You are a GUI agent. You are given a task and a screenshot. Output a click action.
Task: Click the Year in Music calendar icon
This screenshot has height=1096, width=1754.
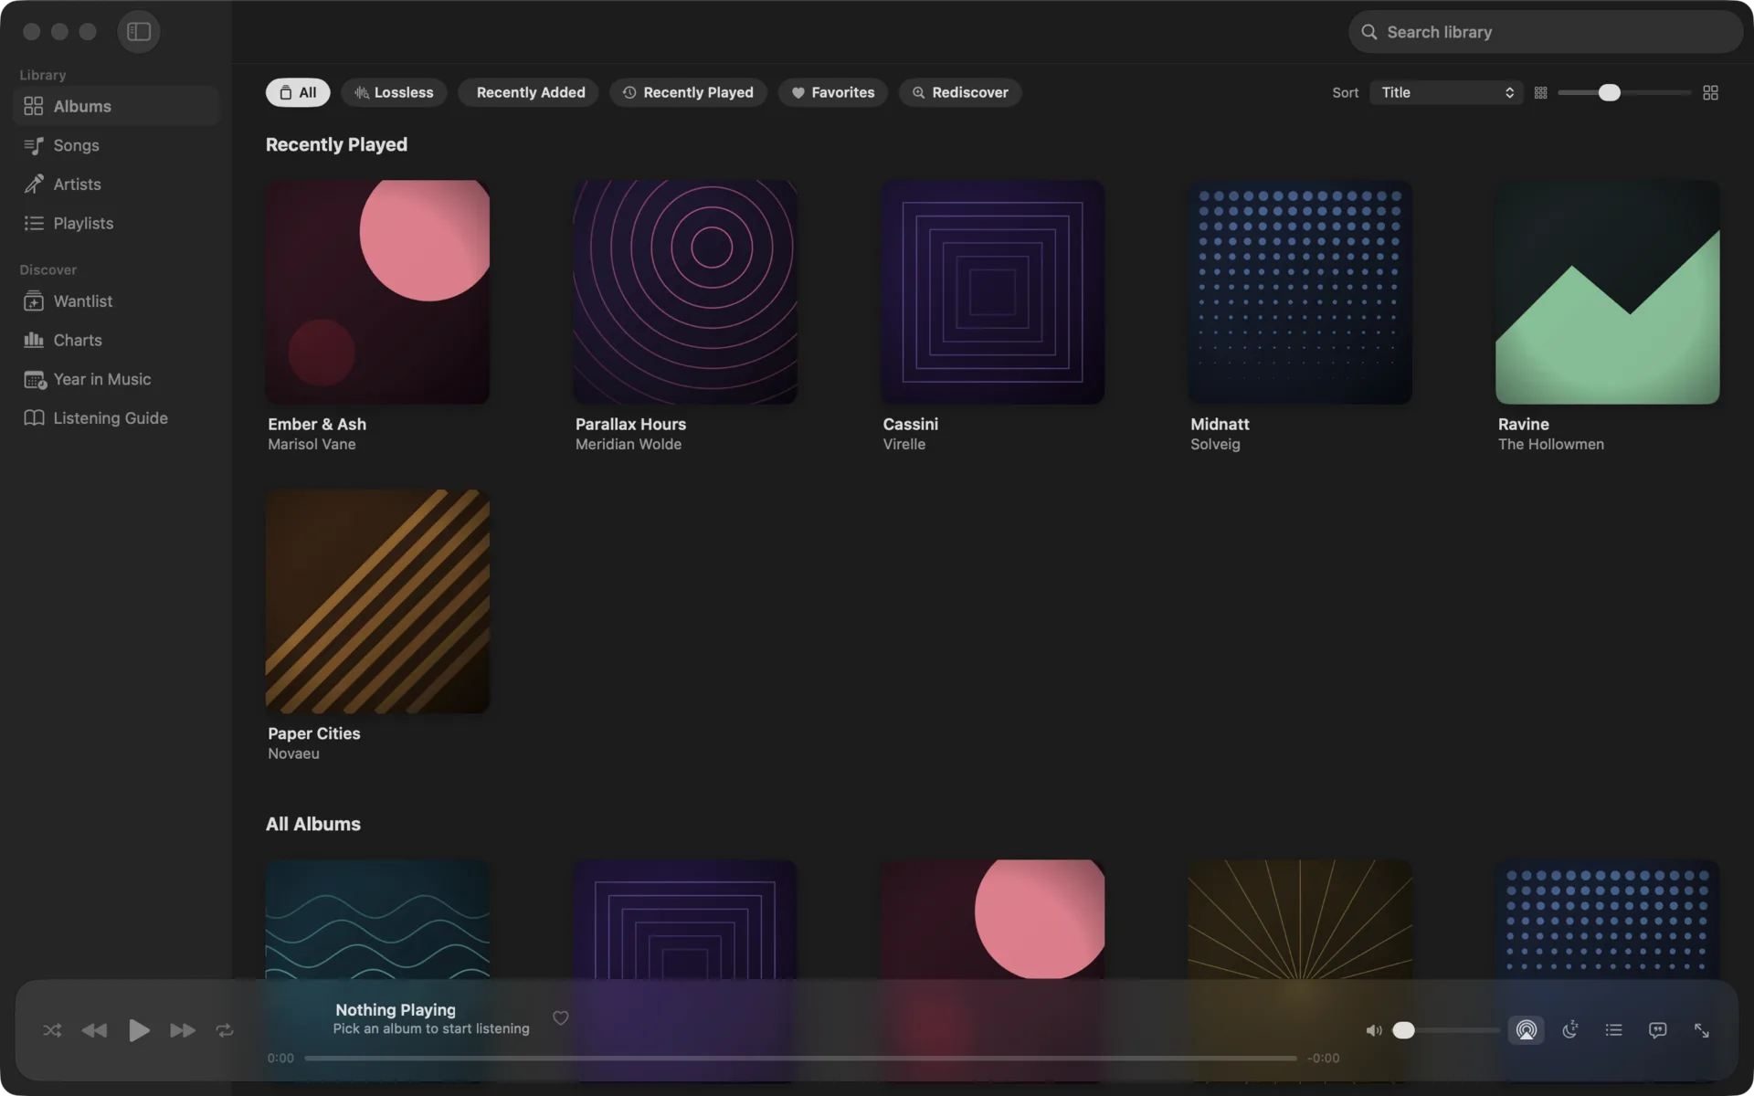pos(35,379)
